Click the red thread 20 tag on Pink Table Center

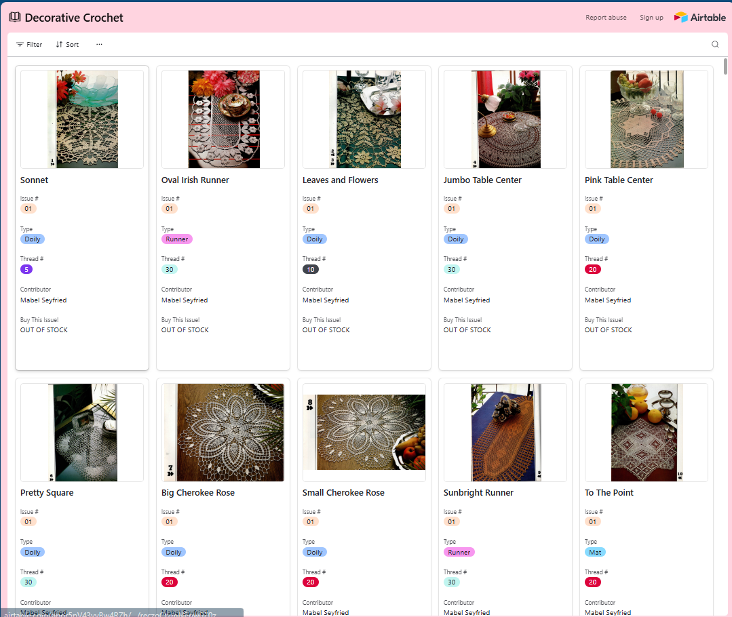click(592, 269)
